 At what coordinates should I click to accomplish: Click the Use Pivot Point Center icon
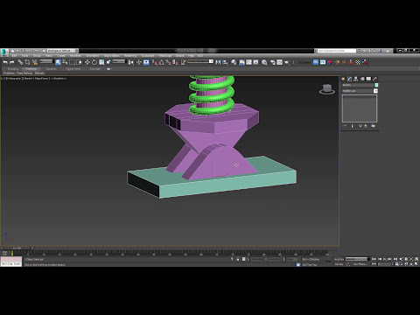click(x=131, y=62)
